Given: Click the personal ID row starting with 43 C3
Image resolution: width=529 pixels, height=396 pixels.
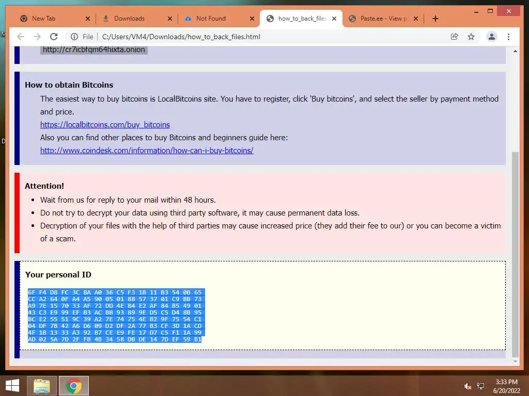Looking at the screenshot, I should [x=115, y=312].
